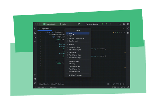Click the Build hammer icon
This screenshot has width=157, height=105.
[79, 24]
